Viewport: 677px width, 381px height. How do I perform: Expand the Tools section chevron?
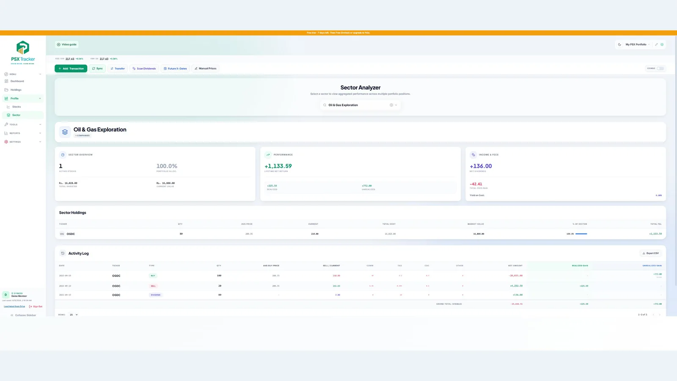(40, 124)
